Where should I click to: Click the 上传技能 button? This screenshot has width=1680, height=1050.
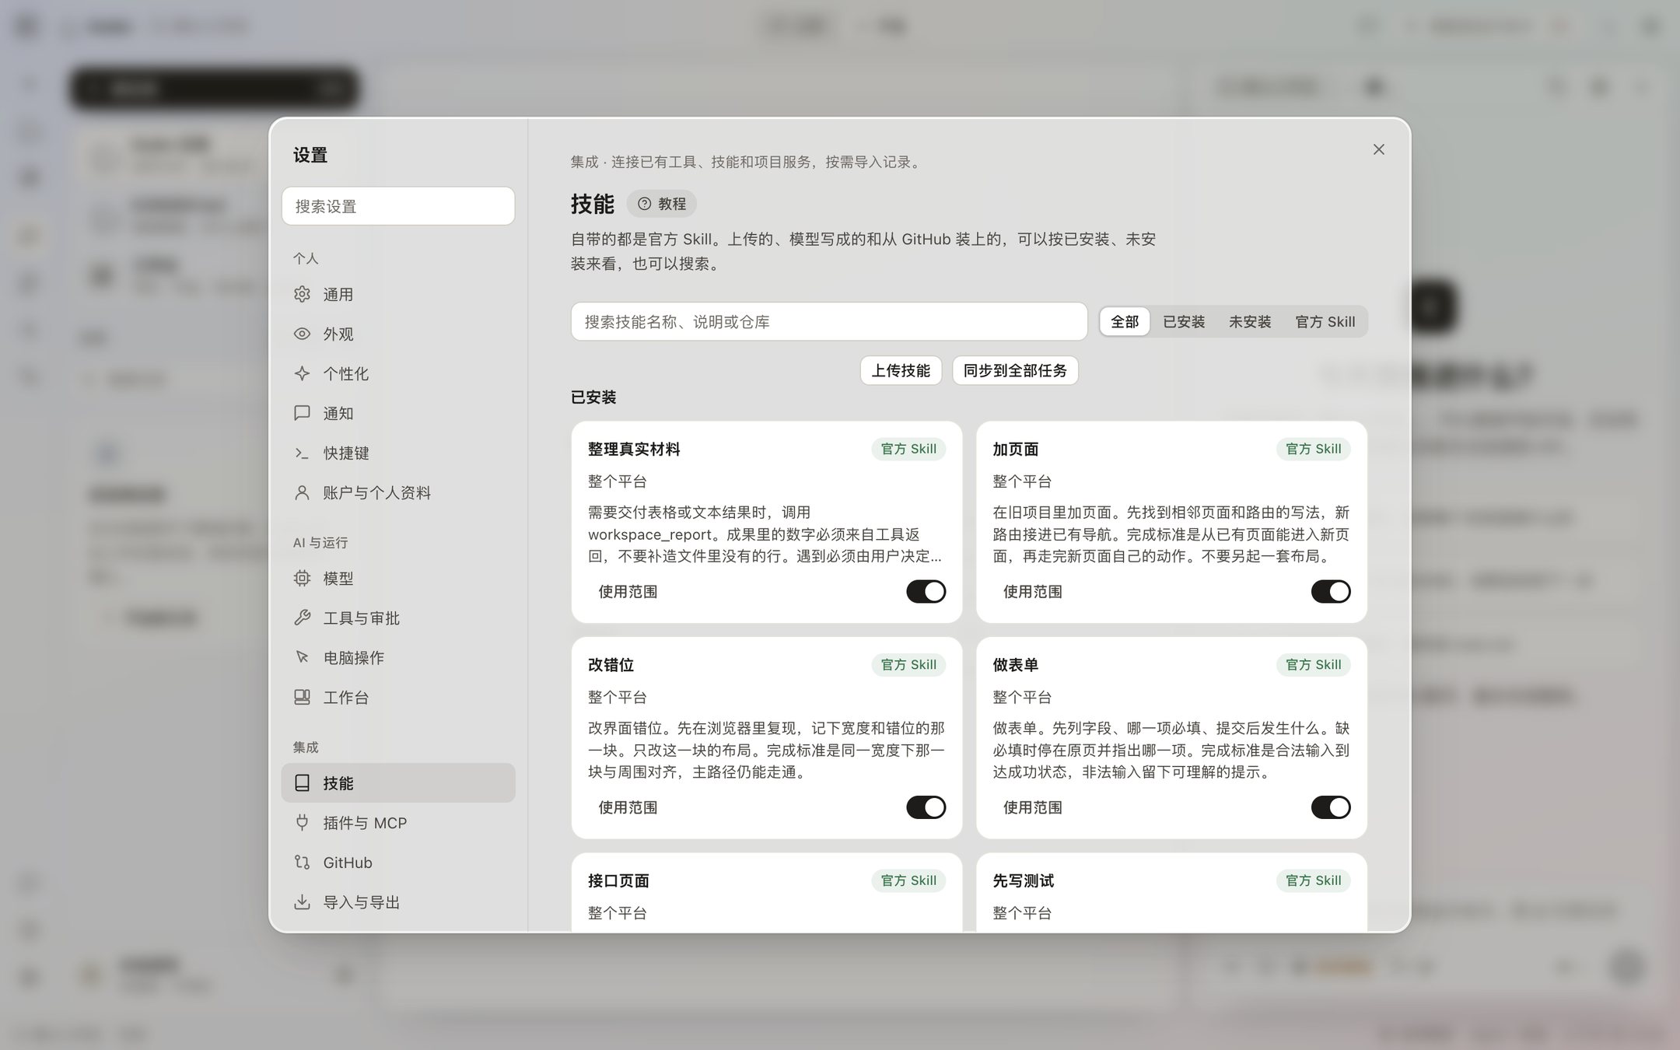(901, 370)
